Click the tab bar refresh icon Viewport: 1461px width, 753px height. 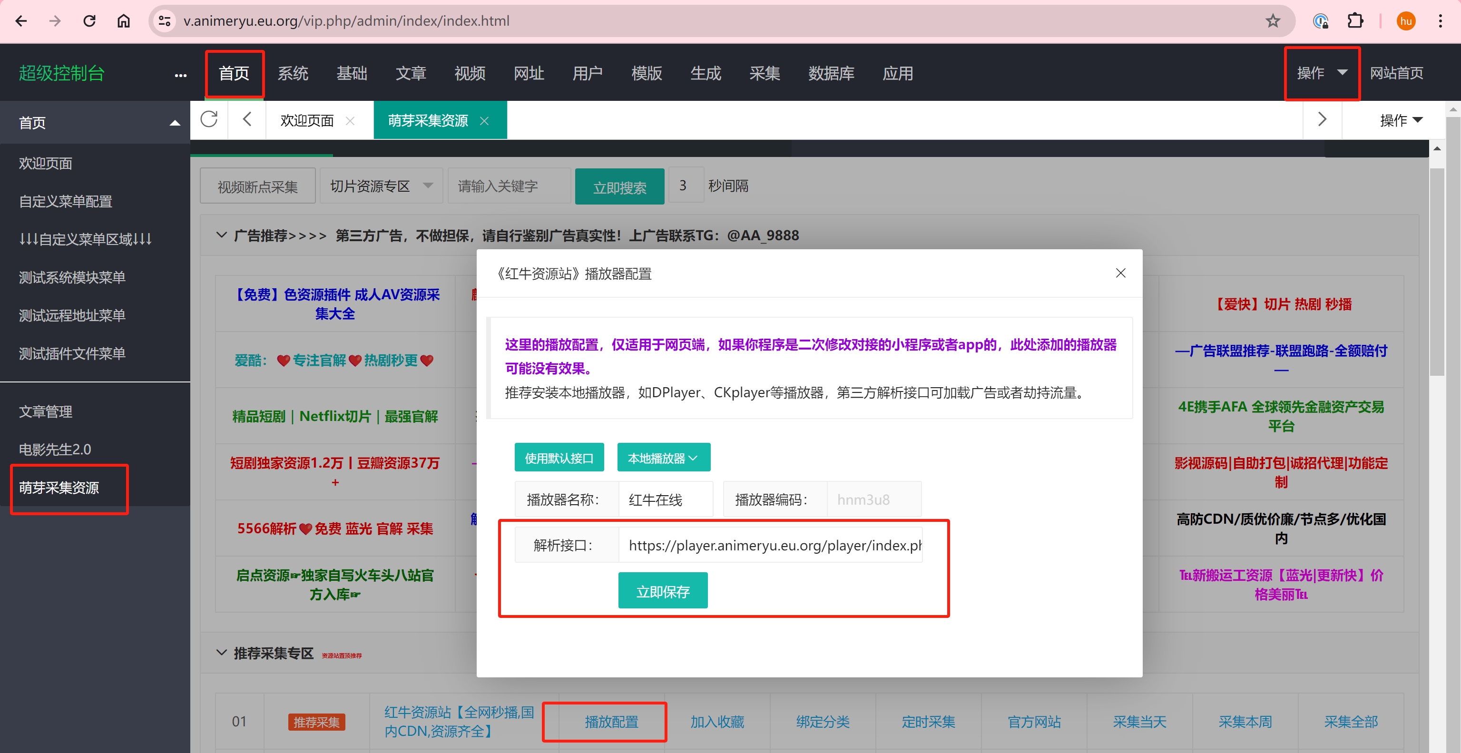209,120
